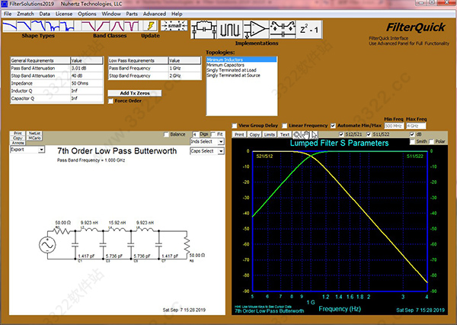Select active op-amp implementation icon
Image resolution: width=457 pixels, height=325 pixels.
tap(256, 30)
